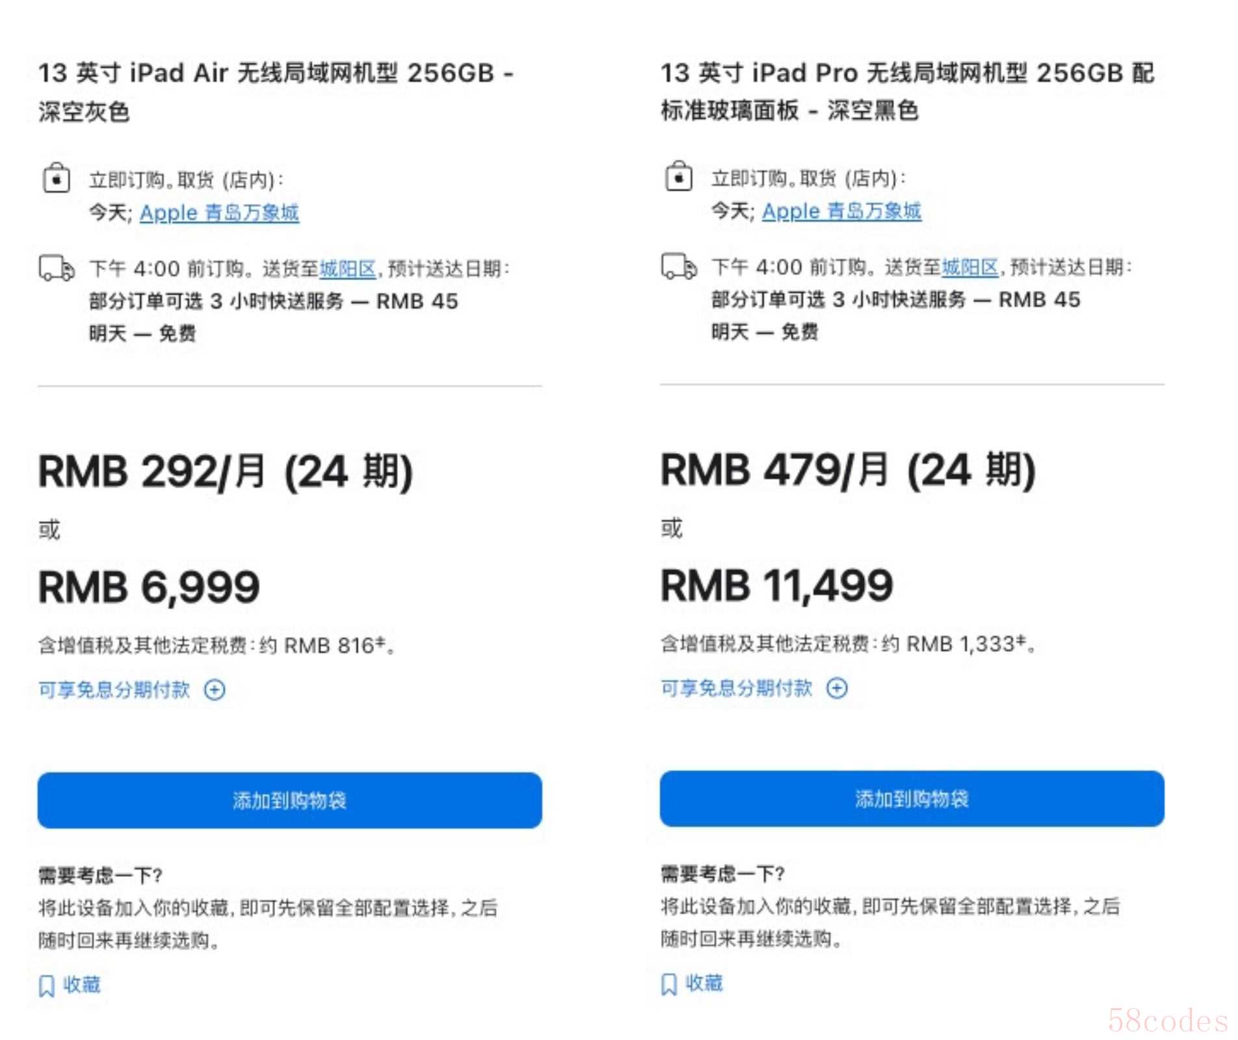Click the bookmark icon under iPad Air
This screenshot has width=1238, height=1040.
point(47,985)
